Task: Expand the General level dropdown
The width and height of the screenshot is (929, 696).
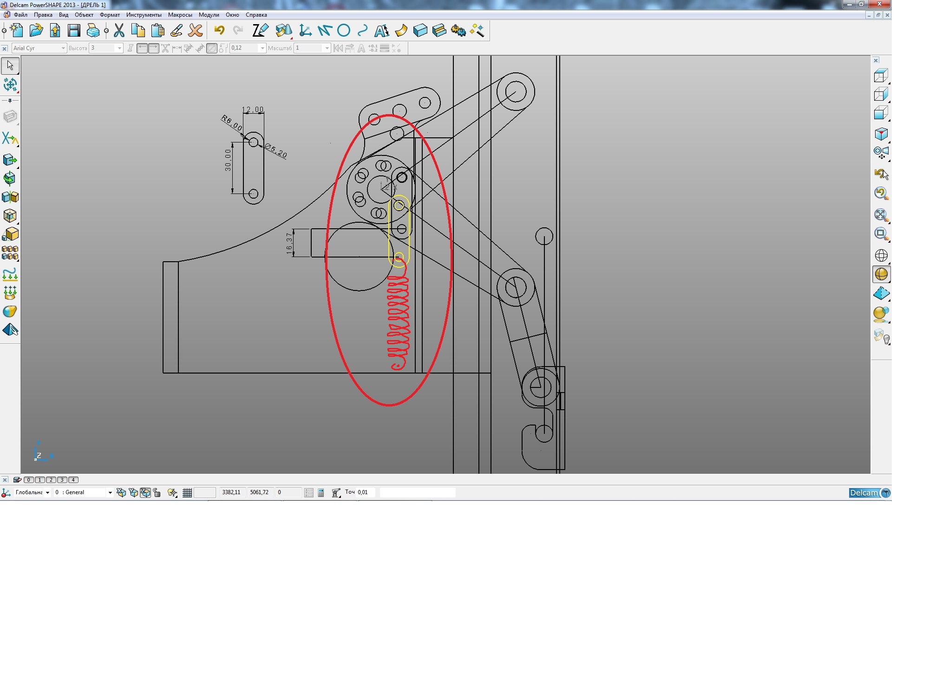Action: [110, 493]
